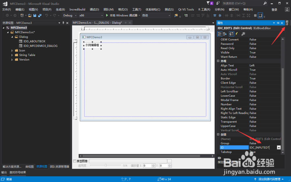Click the 添加到源代码管理 status bar button
This screenshot has height=182, width=291.
[x=269, y=179]
